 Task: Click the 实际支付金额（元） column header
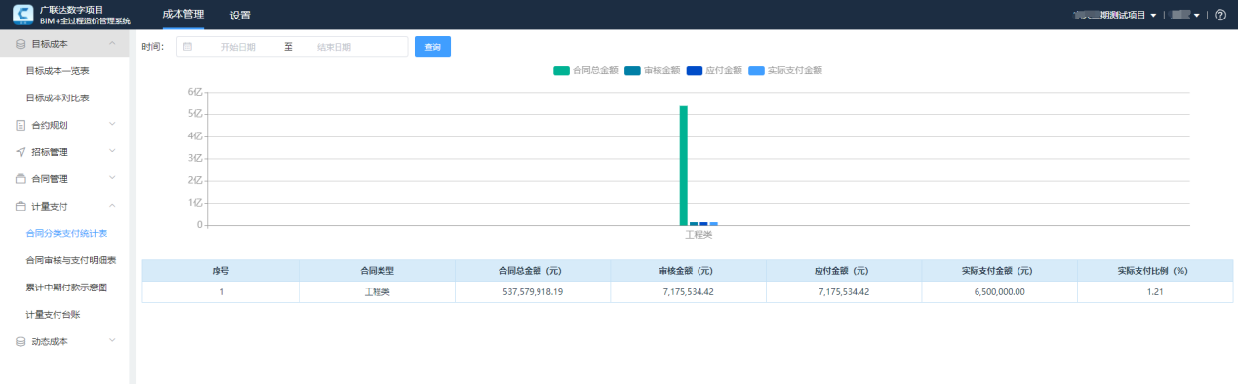(999, 270)
